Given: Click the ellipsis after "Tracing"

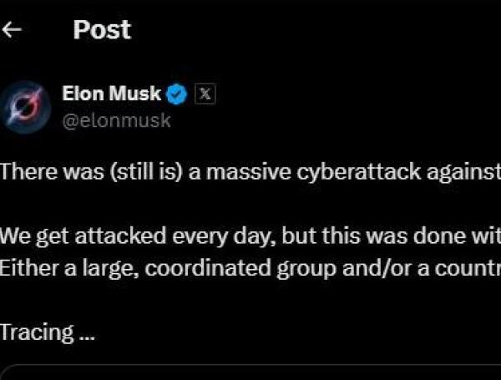Looking at the screenshot, I should 87,333.
